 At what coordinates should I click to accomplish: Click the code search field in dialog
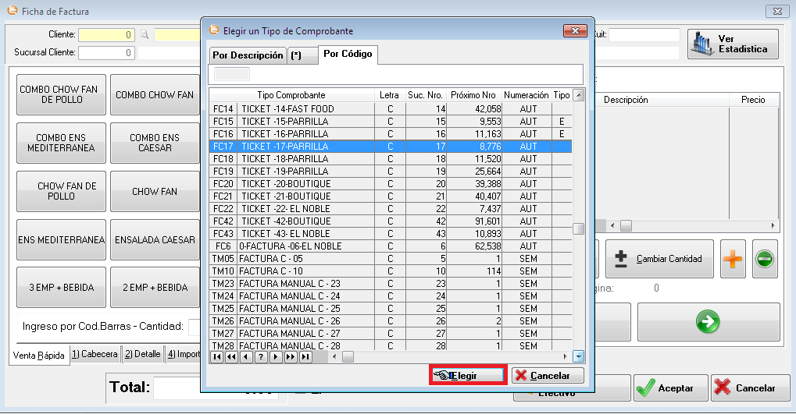pos(232,74)
